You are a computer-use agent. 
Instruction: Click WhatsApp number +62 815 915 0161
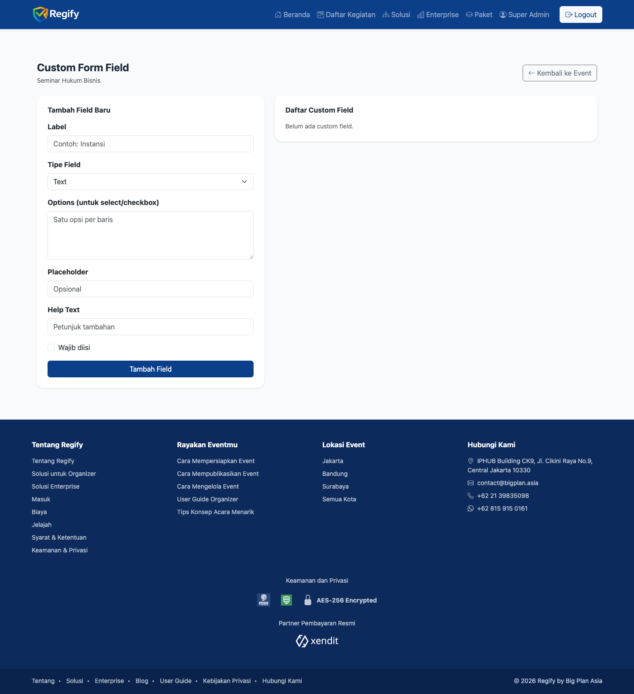502,508
